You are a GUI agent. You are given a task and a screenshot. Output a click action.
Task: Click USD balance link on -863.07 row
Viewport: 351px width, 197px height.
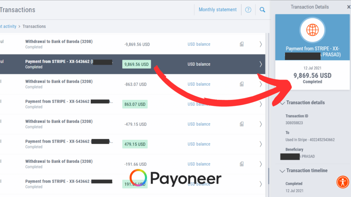[x=199, y=84]
